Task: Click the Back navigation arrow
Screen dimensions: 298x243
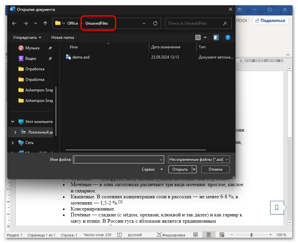Action: (x=14, y=23)
